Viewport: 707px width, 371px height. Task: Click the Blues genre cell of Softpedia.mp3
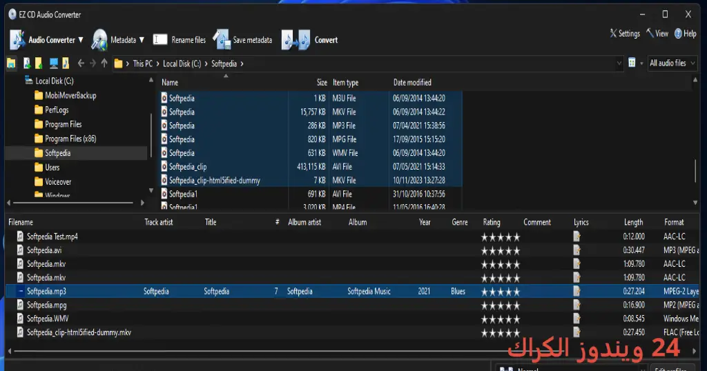[x=458, y=291]
